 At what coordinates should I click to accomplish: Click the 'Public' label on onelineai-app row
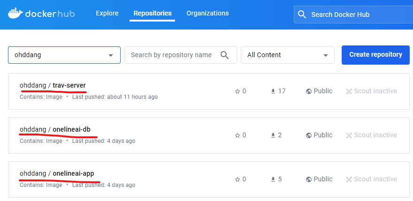point(323,179)
